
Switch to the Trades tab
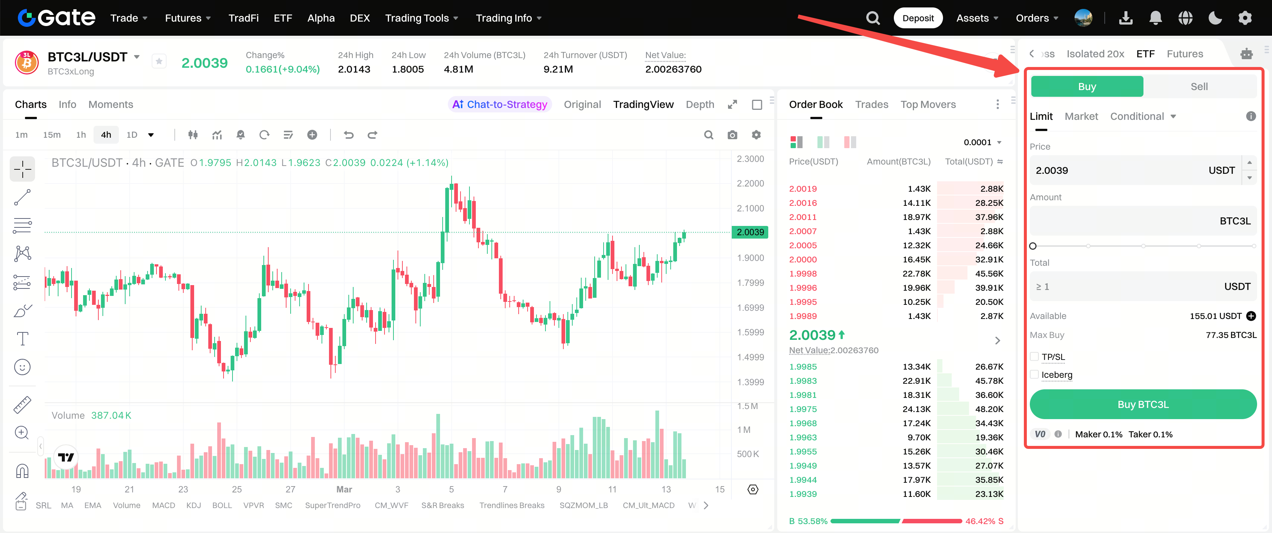tap(871, 105)
